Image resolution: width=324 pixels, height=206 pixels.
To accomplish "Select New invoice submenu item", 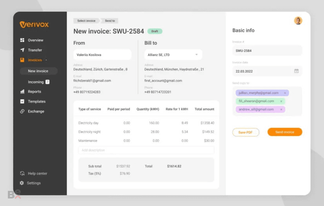I will [x=38, y=71].
